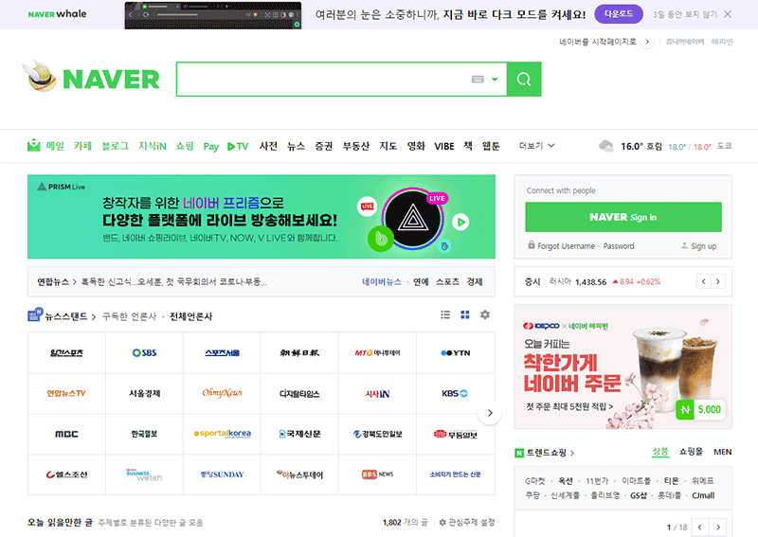Click the SBS press logo
The image size is (758, 537).
144,353
